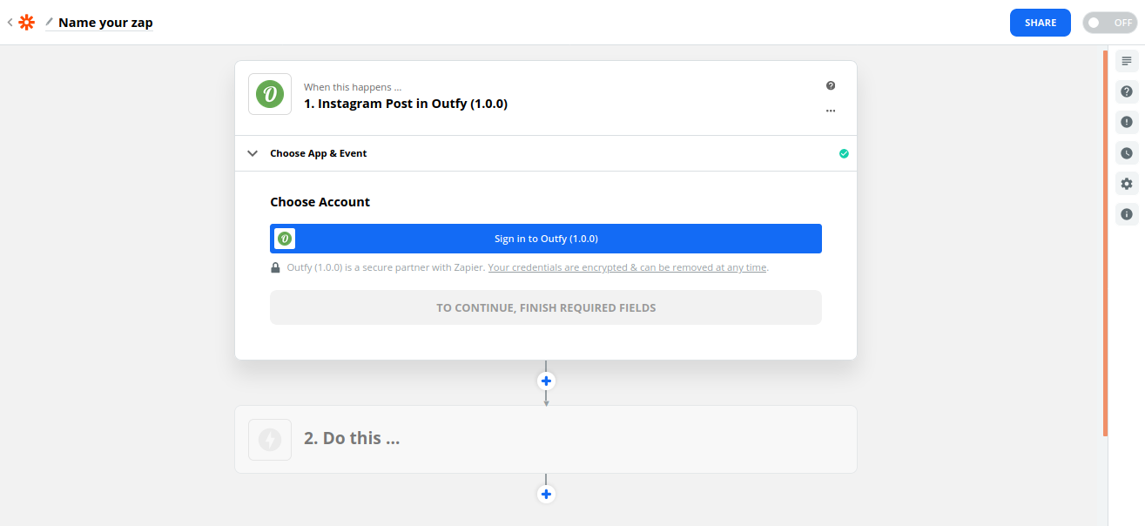
Task: Collapse the Choose App & Event section
Action: (x=546, y=153)
